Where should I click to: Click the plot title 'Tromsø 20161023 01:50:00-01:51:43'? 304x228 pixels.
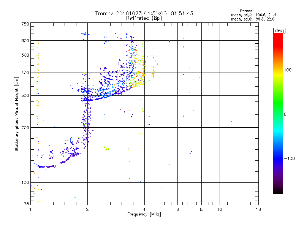click(144, 13)
